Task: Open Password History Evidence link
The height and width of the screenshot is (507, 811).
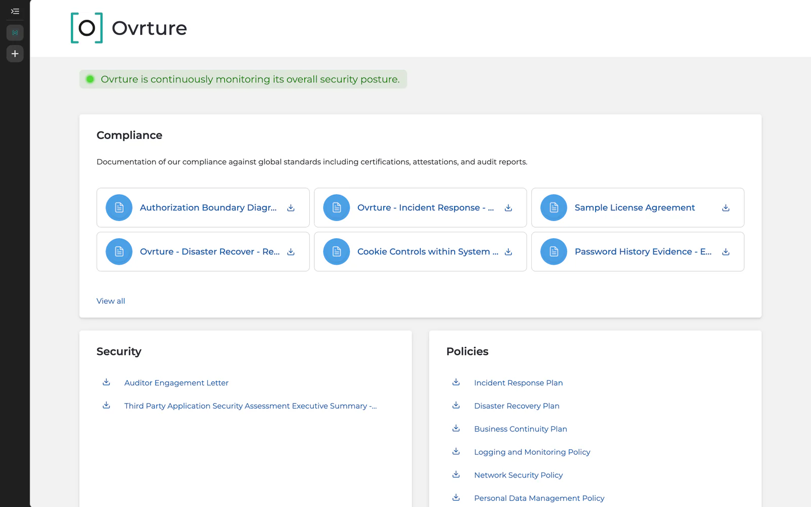Action: pyautogui.click(x=643, y=252)
